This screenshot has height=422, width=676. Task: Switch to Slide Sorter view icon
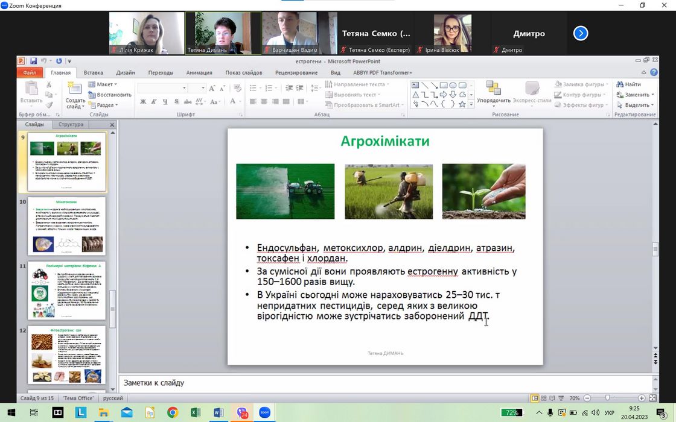(545, 398)
